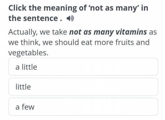Screen dimensions: 165x120
Task: Click the word 'eat' in the sentence
Action: click(87, 43)
